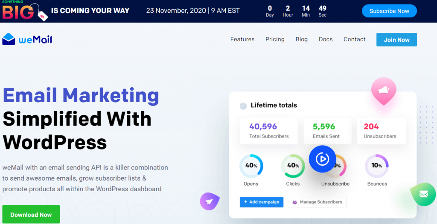The width and height of the screenshot is (437, 224).
Task: Click the pink megaphone pin icon
Action: (x=384, y=91)
